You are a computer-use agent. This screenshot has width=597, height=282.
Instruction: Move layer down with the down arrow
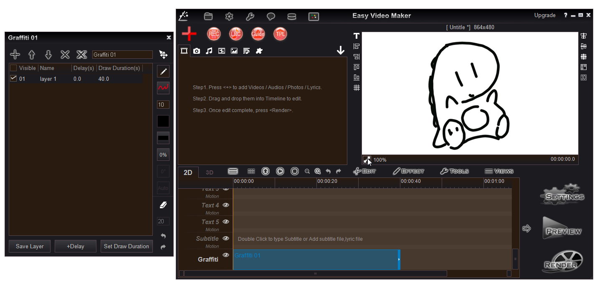[48, 55]
